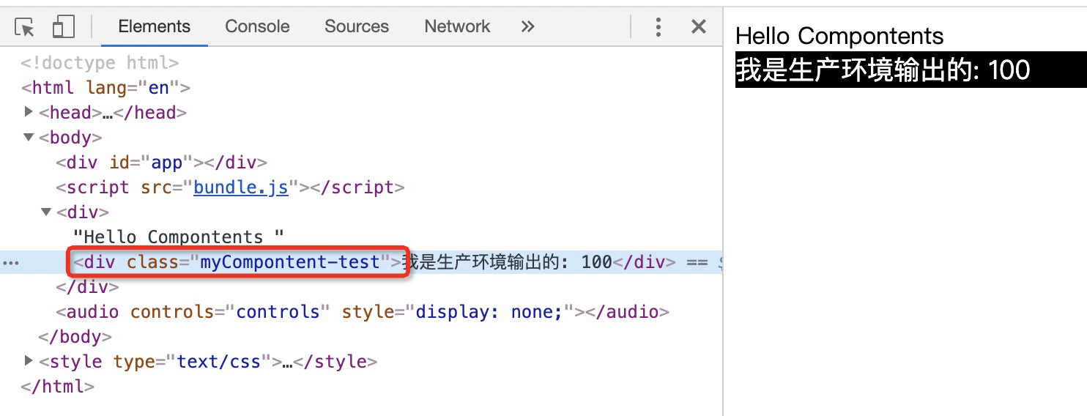Collapse the body element node
The width and height of the screenshot is (1087, 416).
(x=29, y=137)
